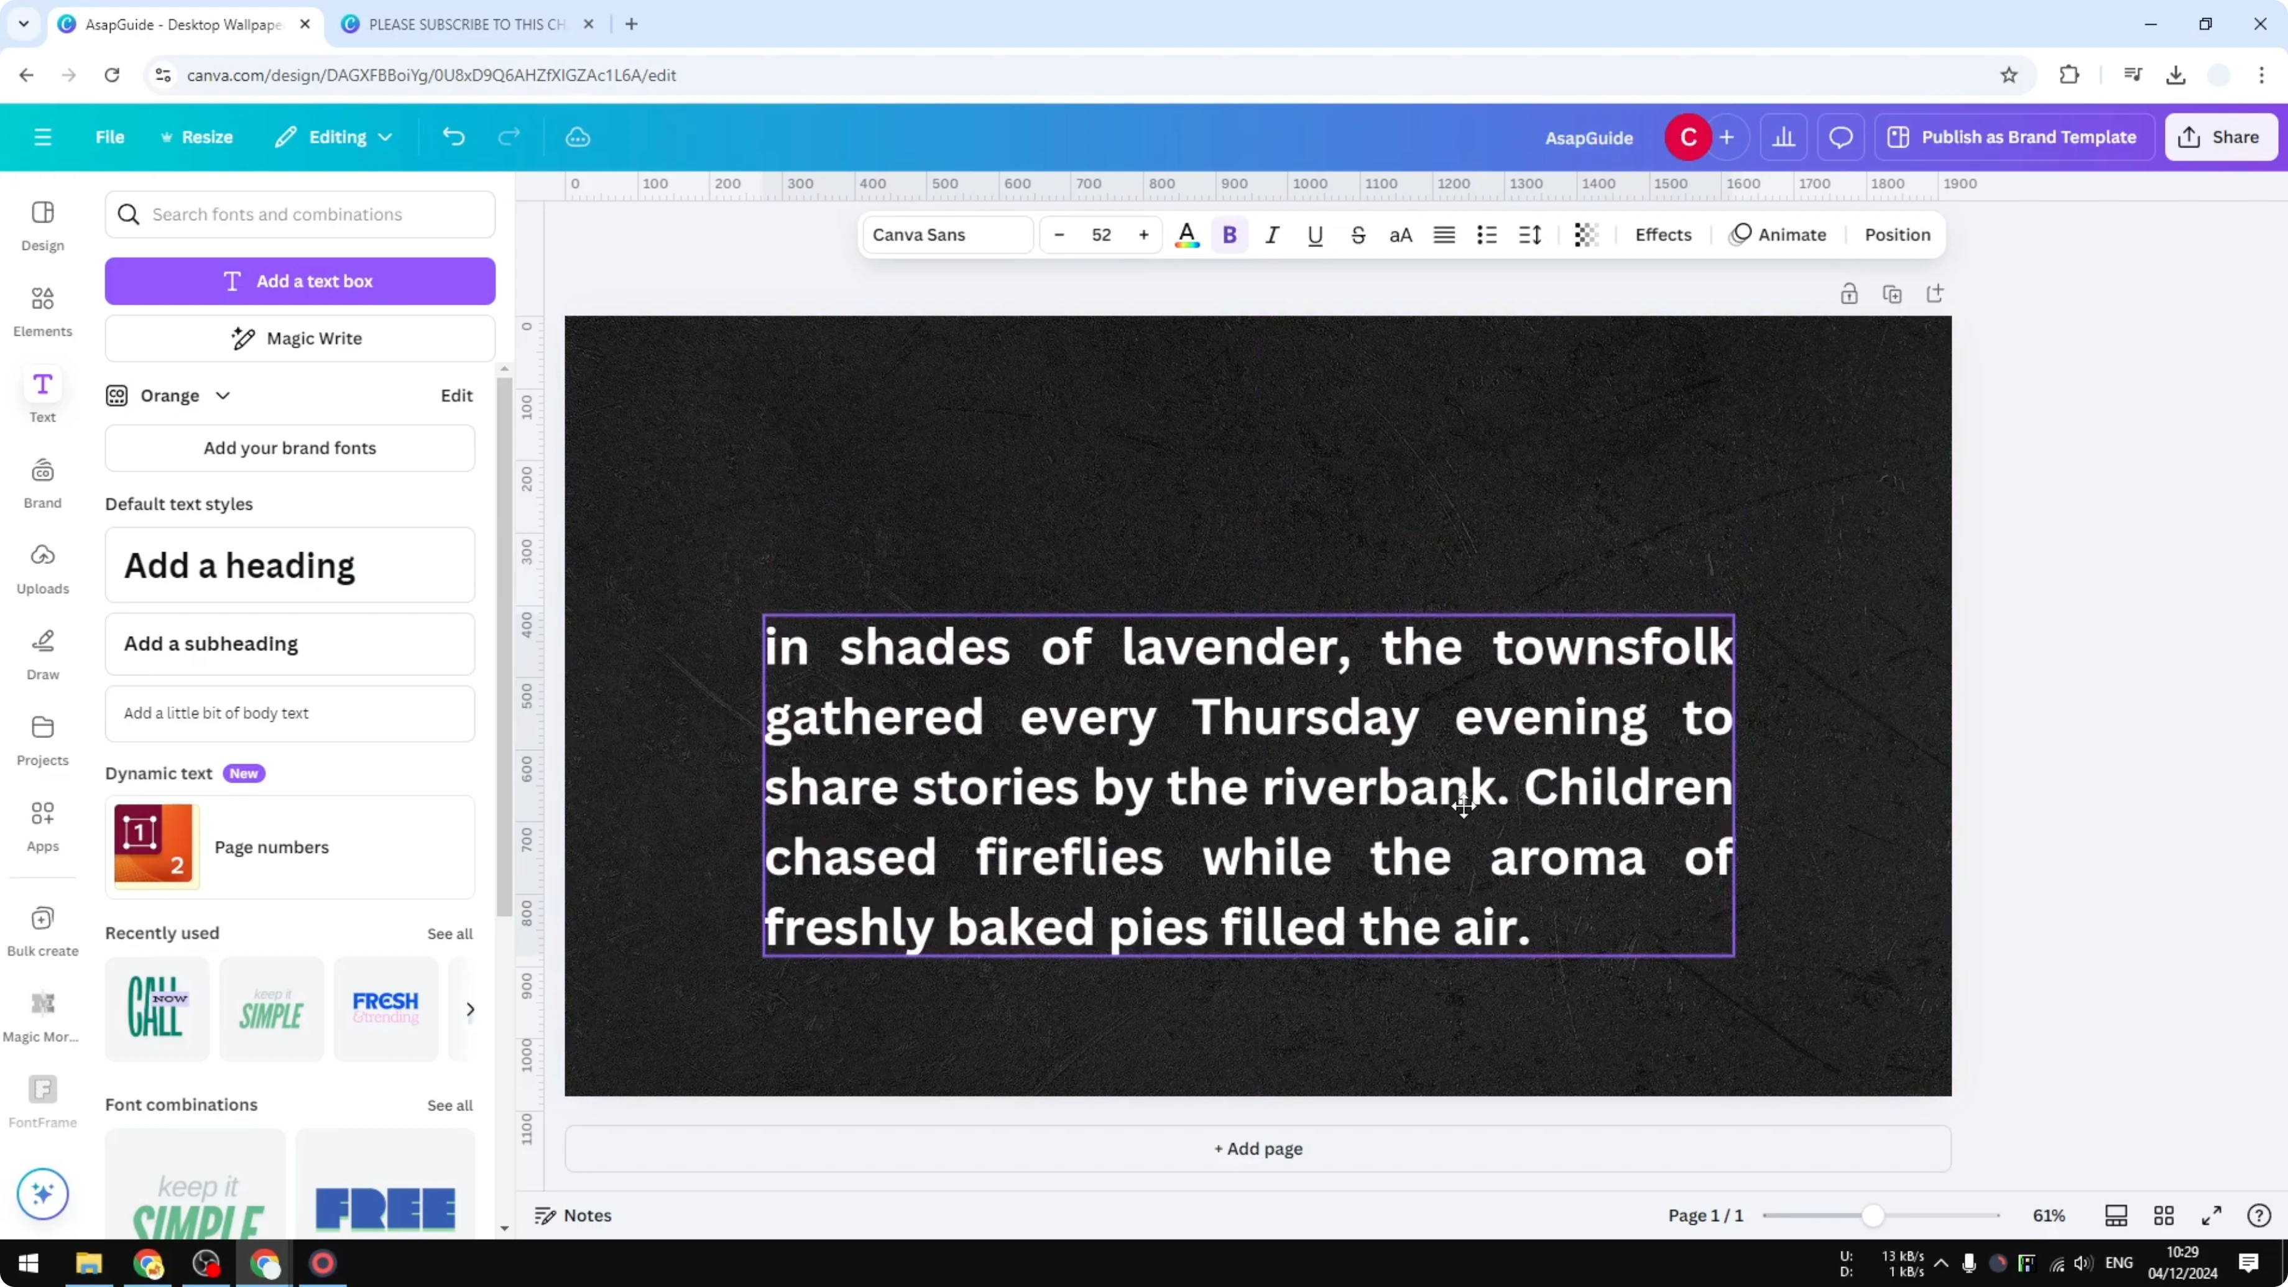Viewport: 2288px width, 1287px height.
Task: Open the File menu
Action: [110, 136]
